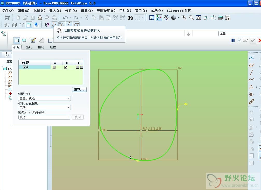Click the Sweep as surface icon

point(24,40)
